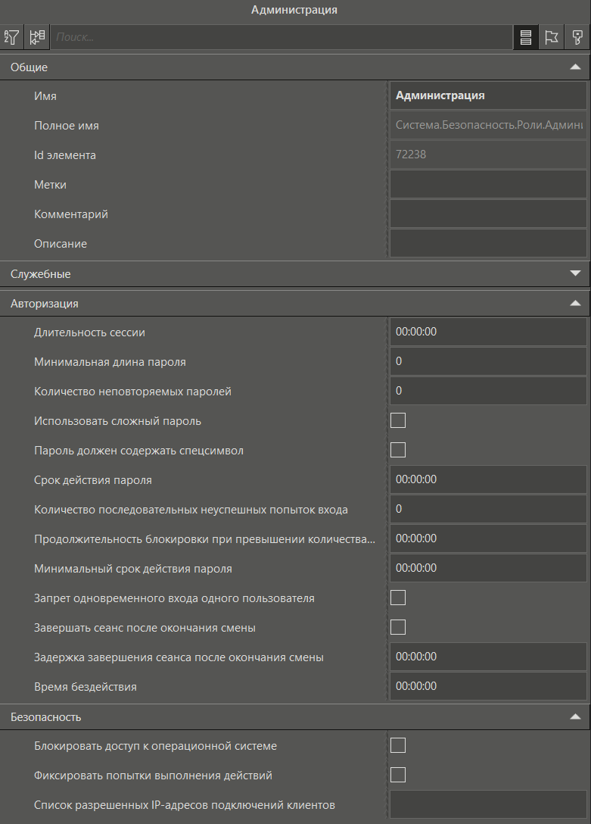Click the 'Имя' field with 'Администрация'
The image size is (591, 824).
[x=488, y=96]
